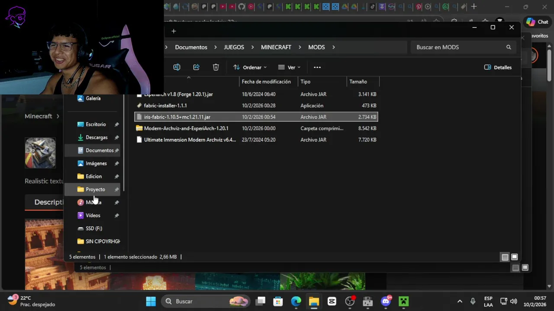Screen dimensions: 554x311
Task: Navigate to MINECRAFT in the address bar
Action: [x=276, y=47]
